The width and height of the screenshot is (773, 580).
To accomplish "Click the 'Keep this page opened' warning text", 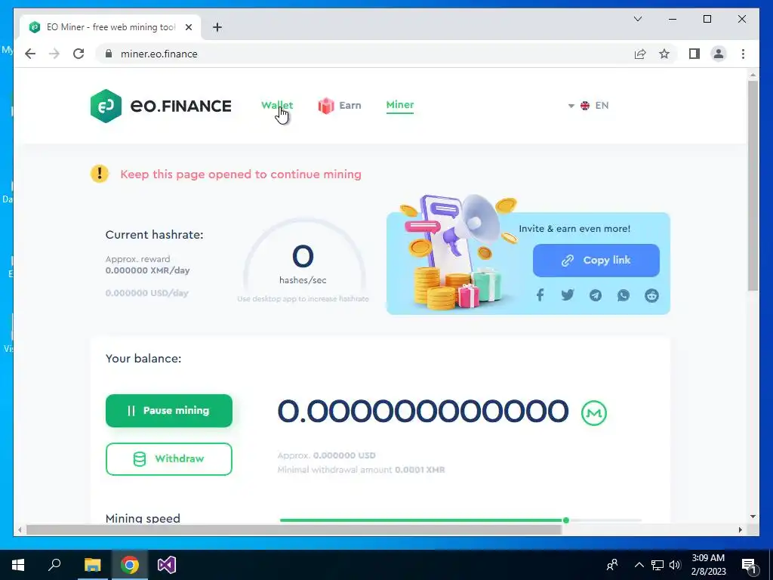I will tap(241, 174).
